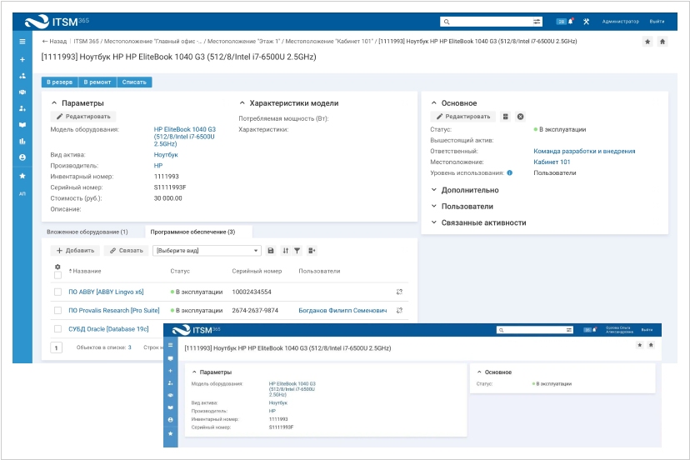Go to home page via house icon
The width and height of the screenshot is (690, 460).
[662, 42]
